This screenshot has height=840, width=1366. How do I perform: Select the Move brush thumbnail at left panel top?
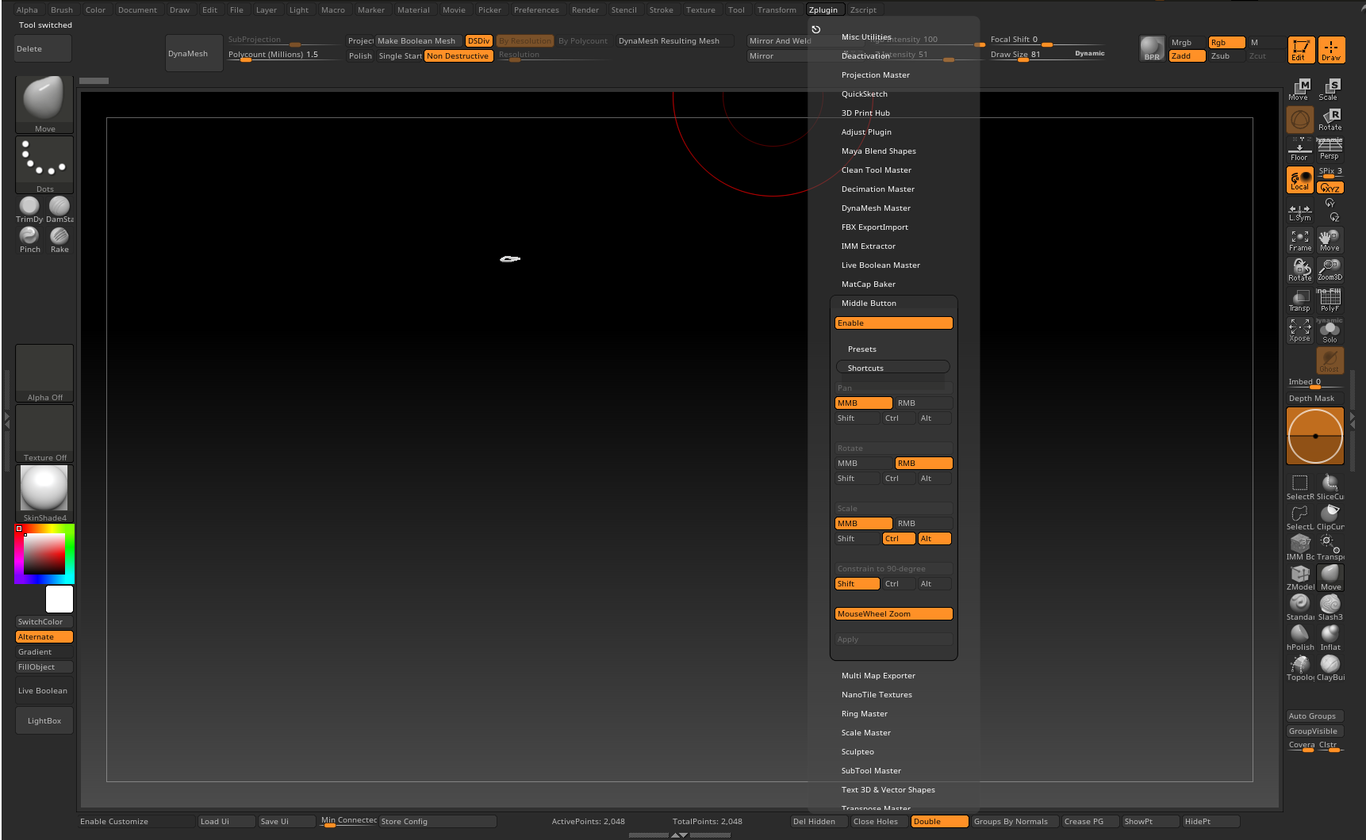(44, 105)
